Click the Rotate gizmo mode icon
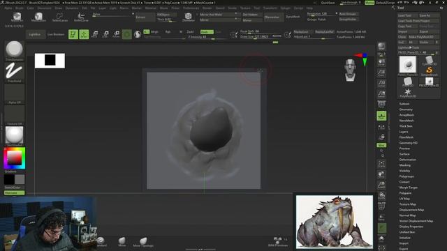This screenshot has height=251, width=447. click(x=116, y=34)
